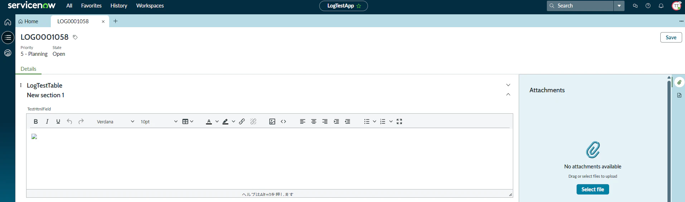Show notifications bell
Image resolution: width=685 pixels, height=202 pixels.
coord(661,6)
